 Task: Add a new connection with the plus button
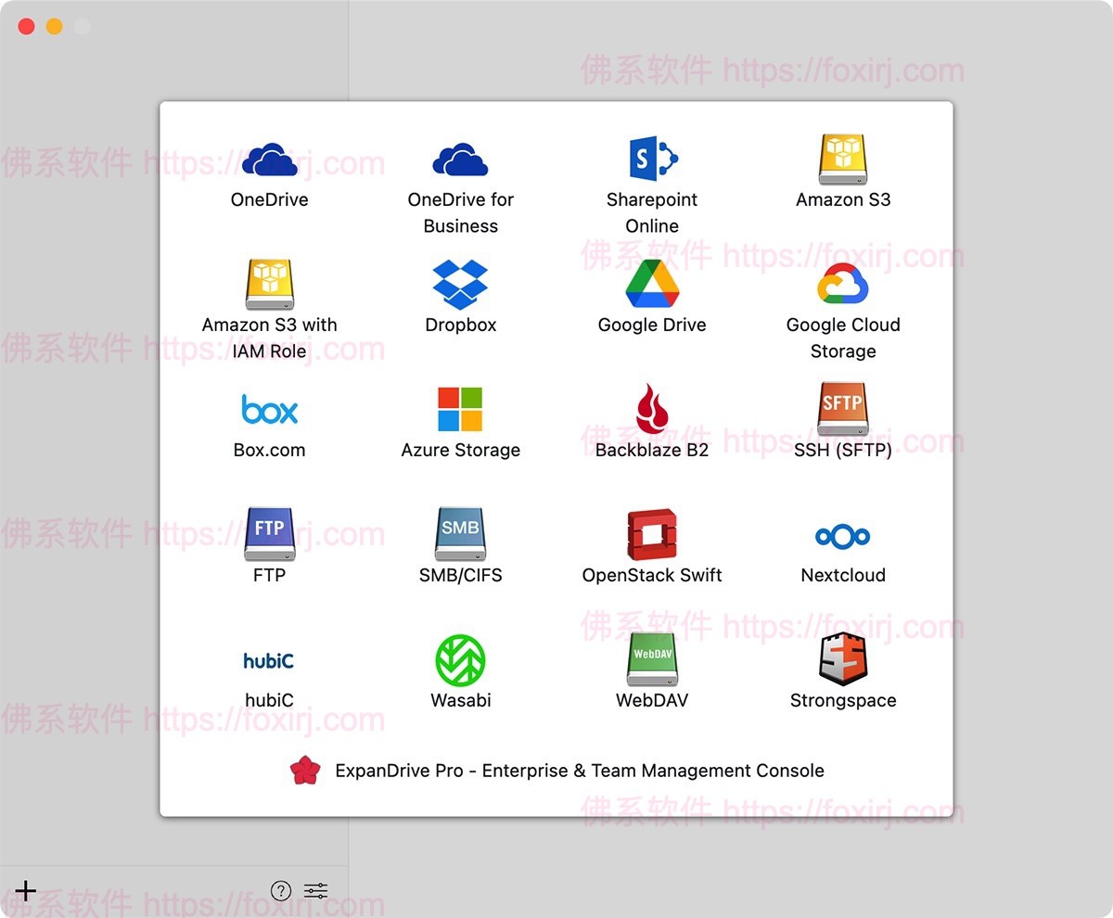click(x=25, y=890)
